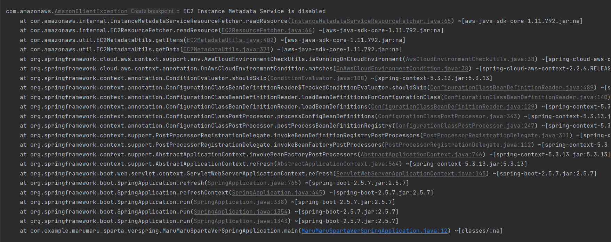Open PostProcessorRegistrationDelegate.java:311 link

coord(496,136)
